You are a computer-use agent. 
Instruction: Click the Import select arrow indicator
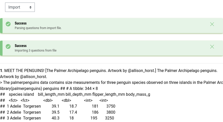pos(30,7)
